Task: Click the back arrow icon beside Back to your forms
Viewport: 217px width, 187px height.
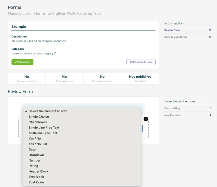Action: (210, 37)
